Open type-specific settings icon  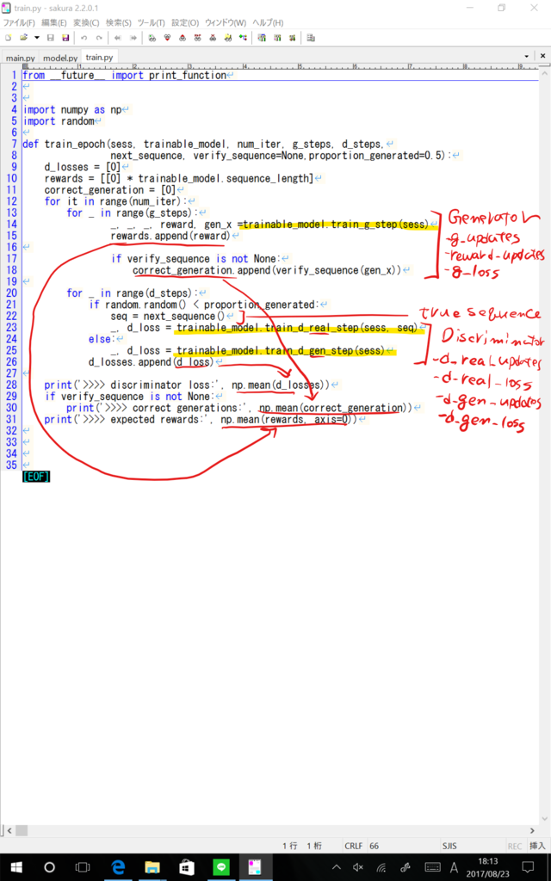coord(277,38)
